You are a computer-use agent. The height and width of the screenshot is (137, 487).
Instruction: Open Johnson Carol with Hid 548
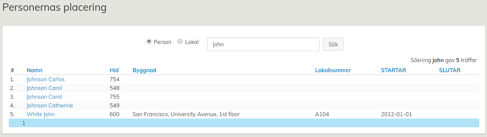point(44,88)
